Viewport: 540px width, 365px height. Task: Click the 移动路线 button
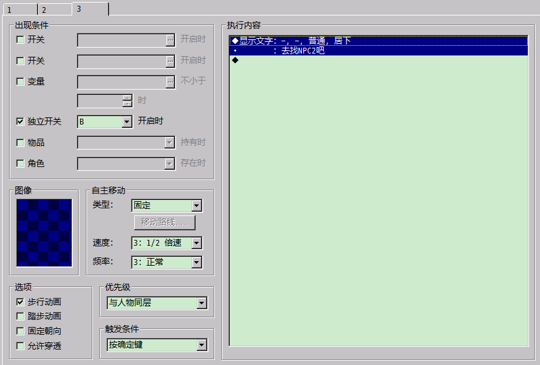tap(165, 222)
